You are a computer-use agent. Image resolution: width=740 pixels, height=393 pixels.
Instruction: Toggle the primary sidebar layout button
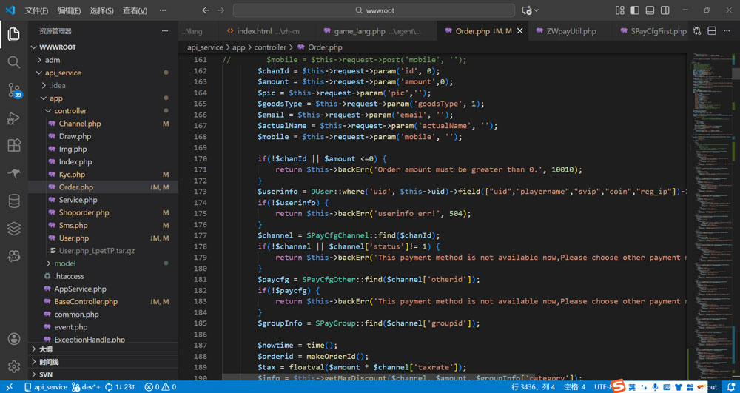pos(635,10)
